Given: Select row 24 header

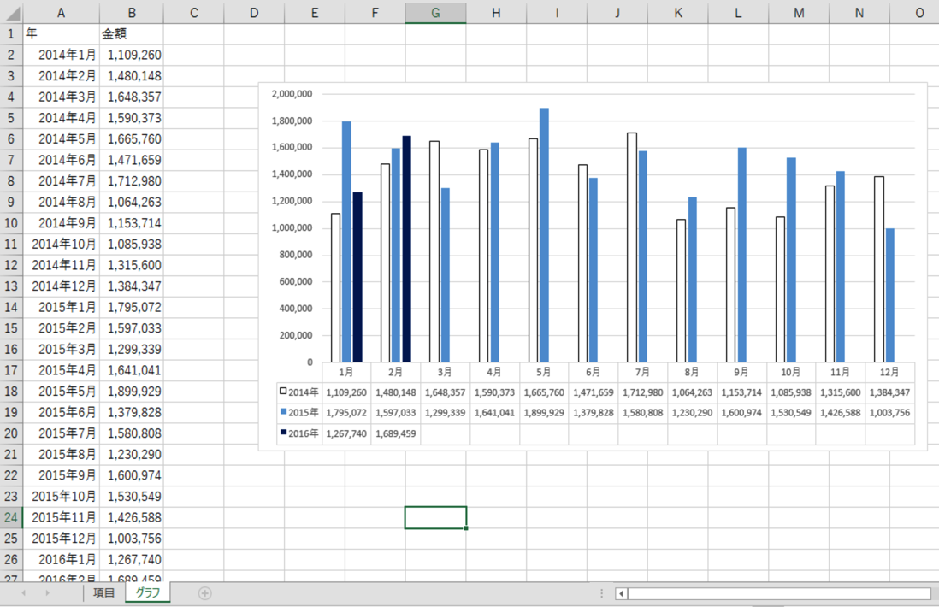Looking at the screenshot, I should tap(11, 517).
